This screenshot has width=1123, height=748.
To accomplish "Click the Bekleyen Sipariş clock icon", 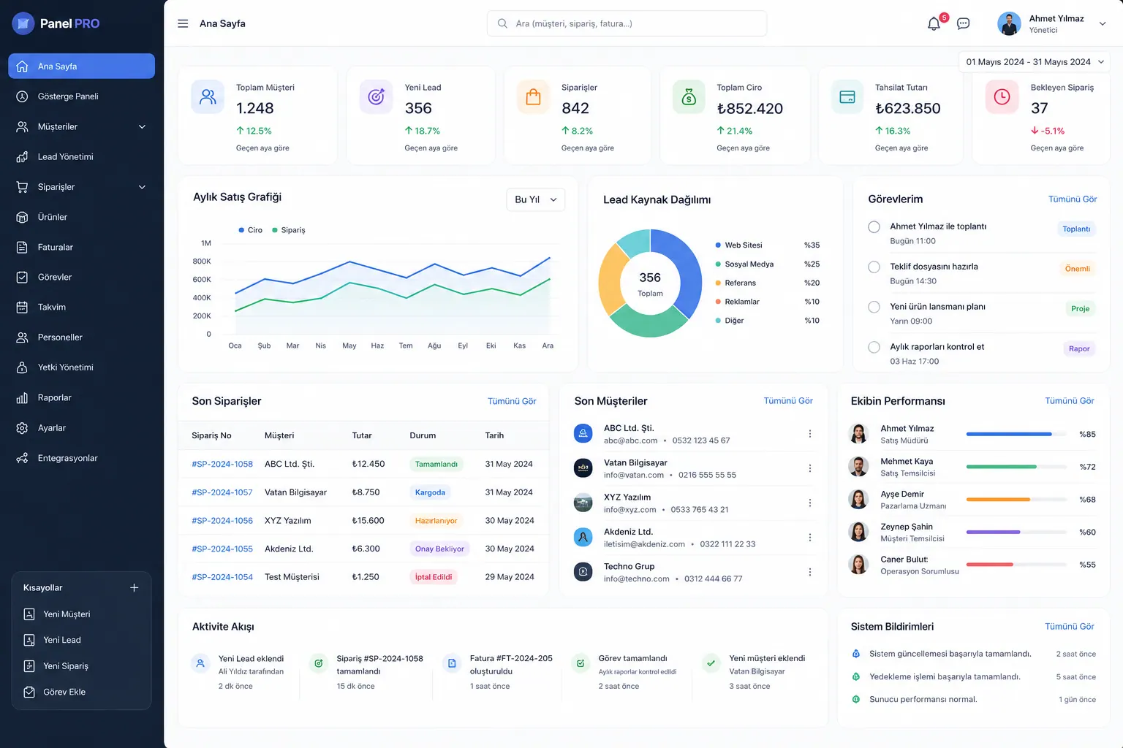I will [x=1002, y=96].
